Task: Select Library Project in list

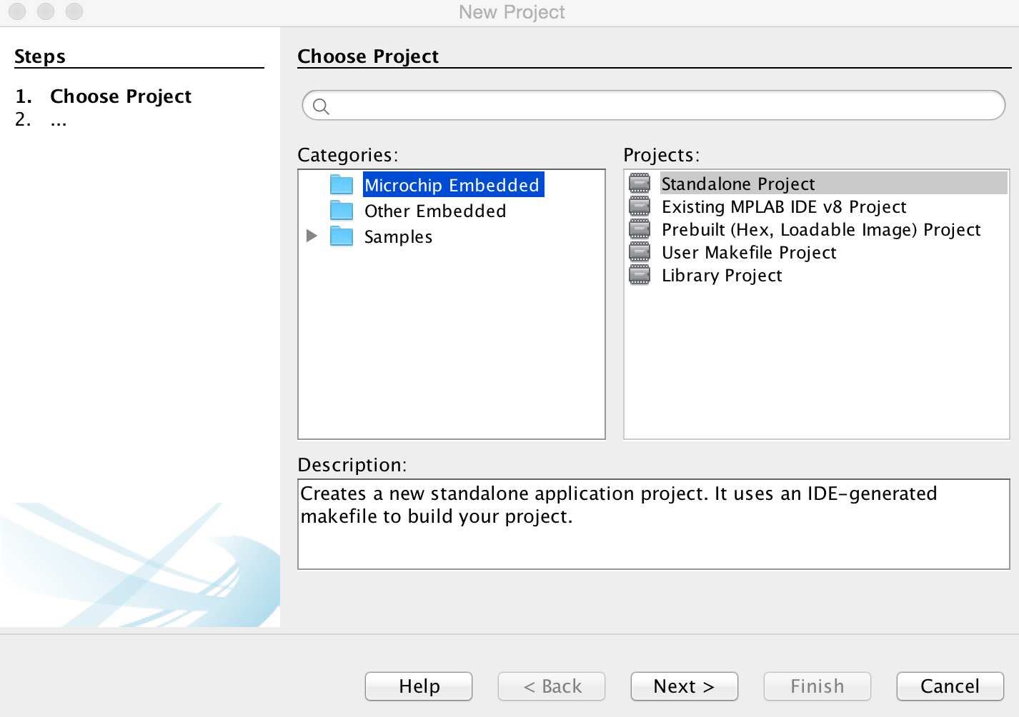Action: coord(722,275)
